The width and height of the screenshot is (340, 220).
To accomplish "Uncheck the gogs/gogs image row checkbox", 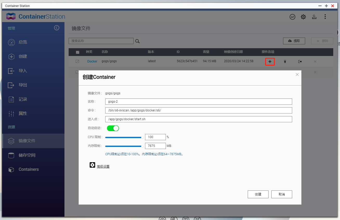I will (x=77, y=61).
